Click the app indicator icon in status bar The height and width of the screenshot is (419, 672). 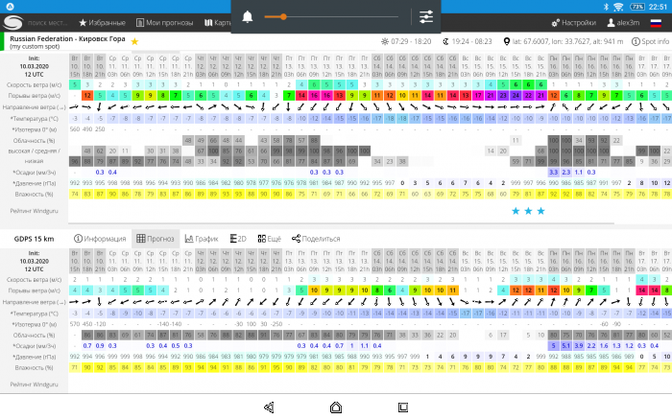pyautogui.click(x=10, y=7)
